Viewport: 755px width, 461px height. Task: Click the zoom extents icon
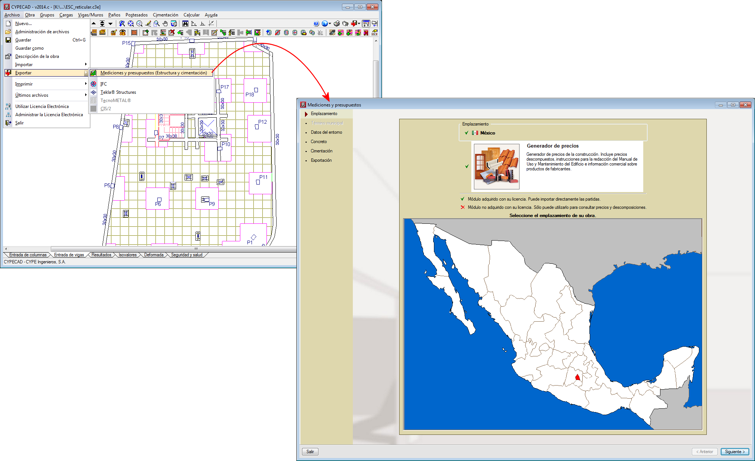(x=131, y=24)
